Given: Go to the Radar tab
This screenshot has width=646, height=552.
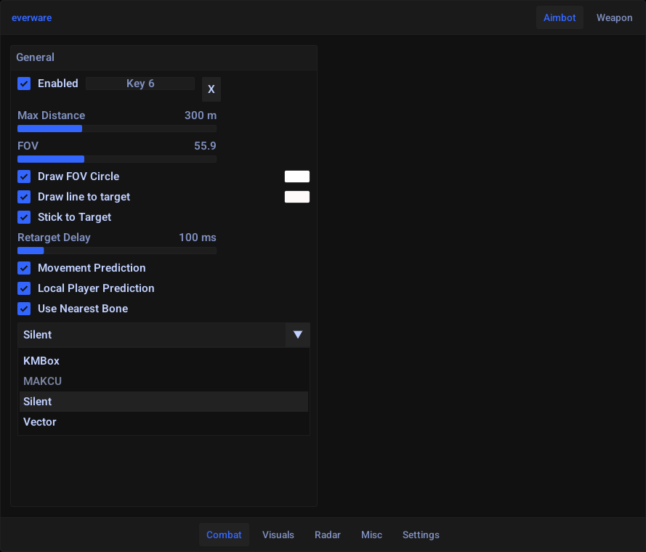Looking at the screenshot, I should (x=328, y=535).
